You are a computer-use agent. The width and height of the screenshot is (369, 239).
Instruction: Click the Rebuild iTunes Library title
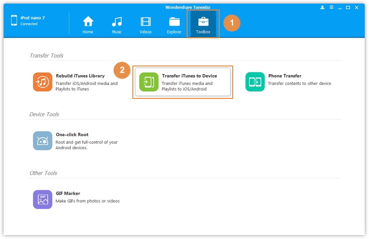(x=80, y=76)
